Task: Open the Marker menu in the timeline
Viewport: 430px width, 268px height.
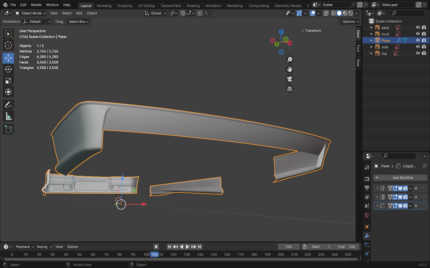Action: [x=73, y=247]
